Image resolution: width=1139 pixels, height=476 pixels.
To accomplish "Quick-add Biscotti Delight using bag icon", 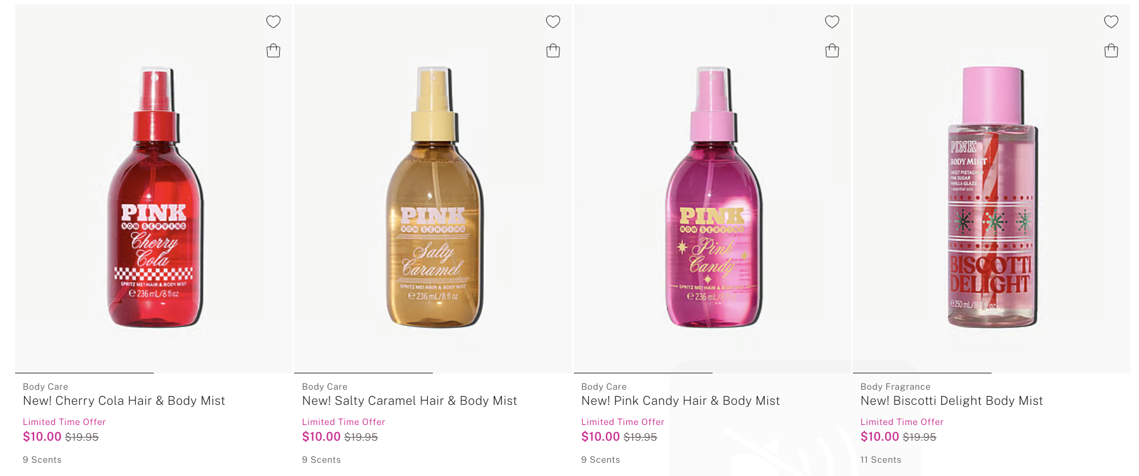I will 1111,50.
